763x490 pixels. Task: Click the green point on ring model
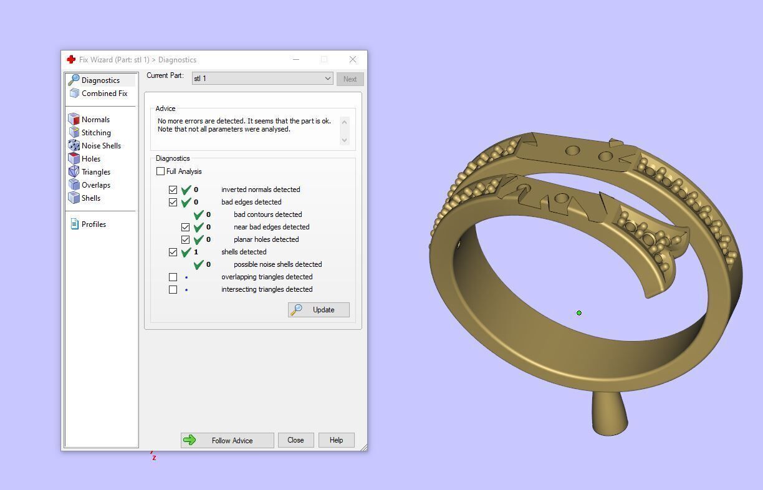point(579,313)
